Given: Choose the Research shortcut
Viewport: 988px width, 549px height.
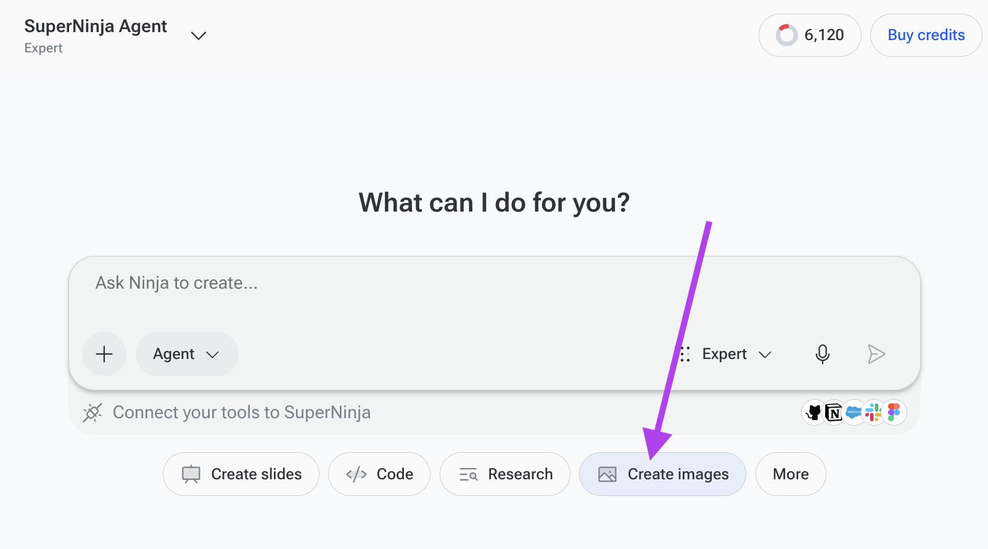Looking at the screenshot, I should 505,474.
